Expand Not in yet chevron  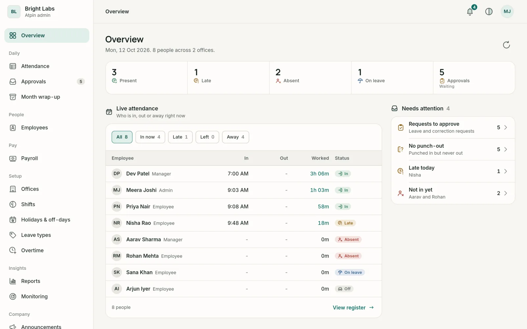click(506, 193)
